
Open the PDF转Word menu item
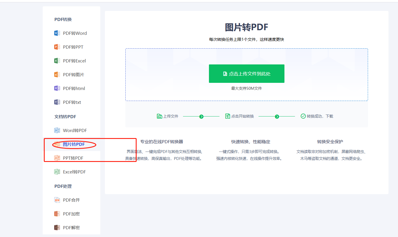pyautogui.click(x=71, y=33)
